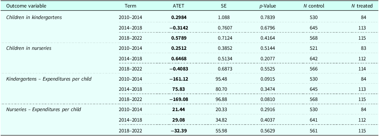379x136 pixels.
Task: Click the "Outcome variable" column header
Action: tap(26, 6)
